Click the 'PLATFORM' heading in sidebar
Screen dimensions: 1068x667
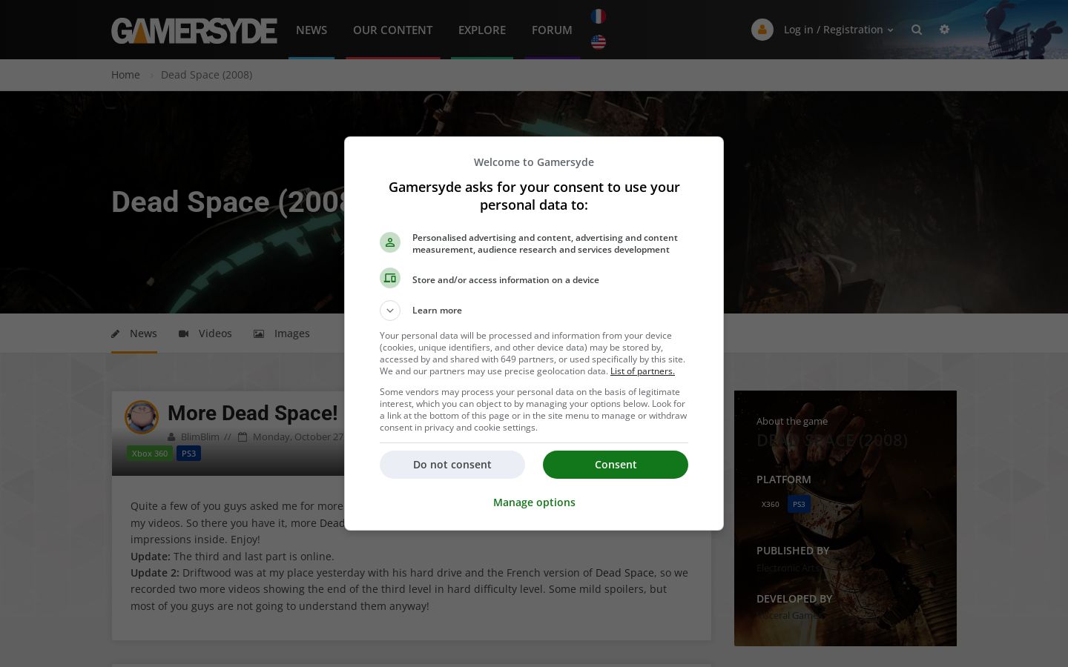(x=784, y=479)
